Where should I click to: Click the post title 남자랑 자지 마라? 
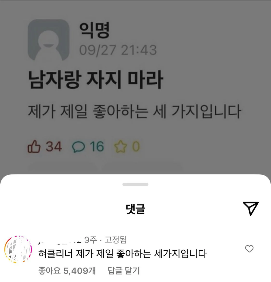(x=96, y=80)
